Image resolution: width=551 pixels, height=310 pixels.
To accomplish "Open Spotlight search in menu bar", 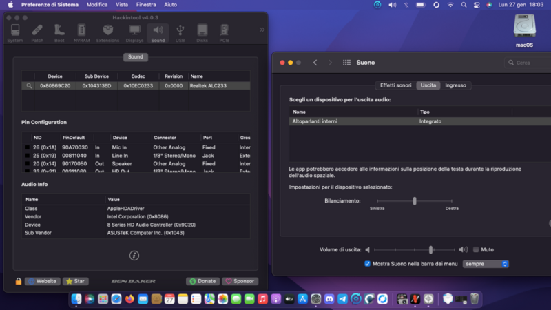I will click(464, 5).
